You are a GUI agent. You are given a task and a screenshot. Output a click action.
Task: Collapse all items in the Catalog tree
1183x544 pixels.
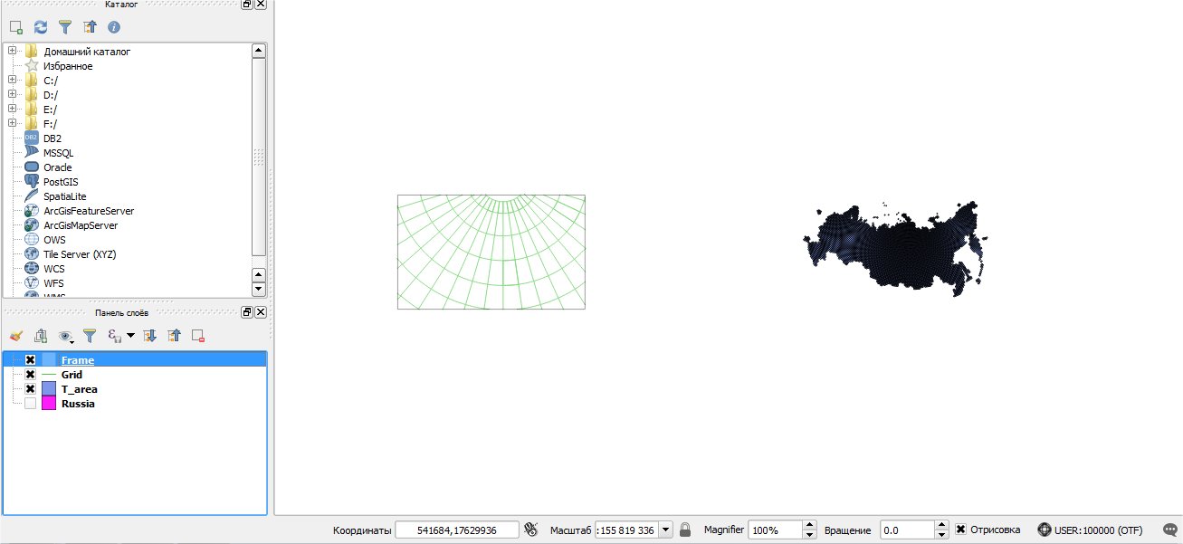tap(90, 28)
